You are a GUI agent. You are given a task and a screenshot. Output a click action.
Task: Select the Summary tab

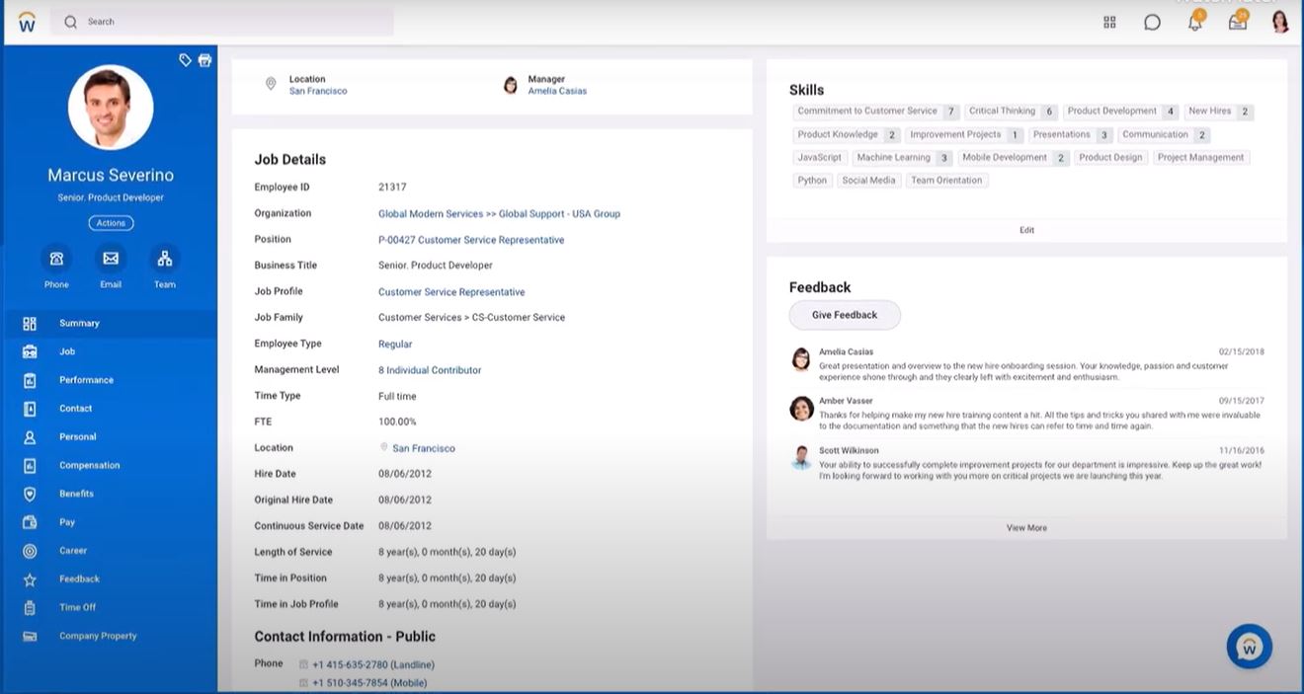110,324
